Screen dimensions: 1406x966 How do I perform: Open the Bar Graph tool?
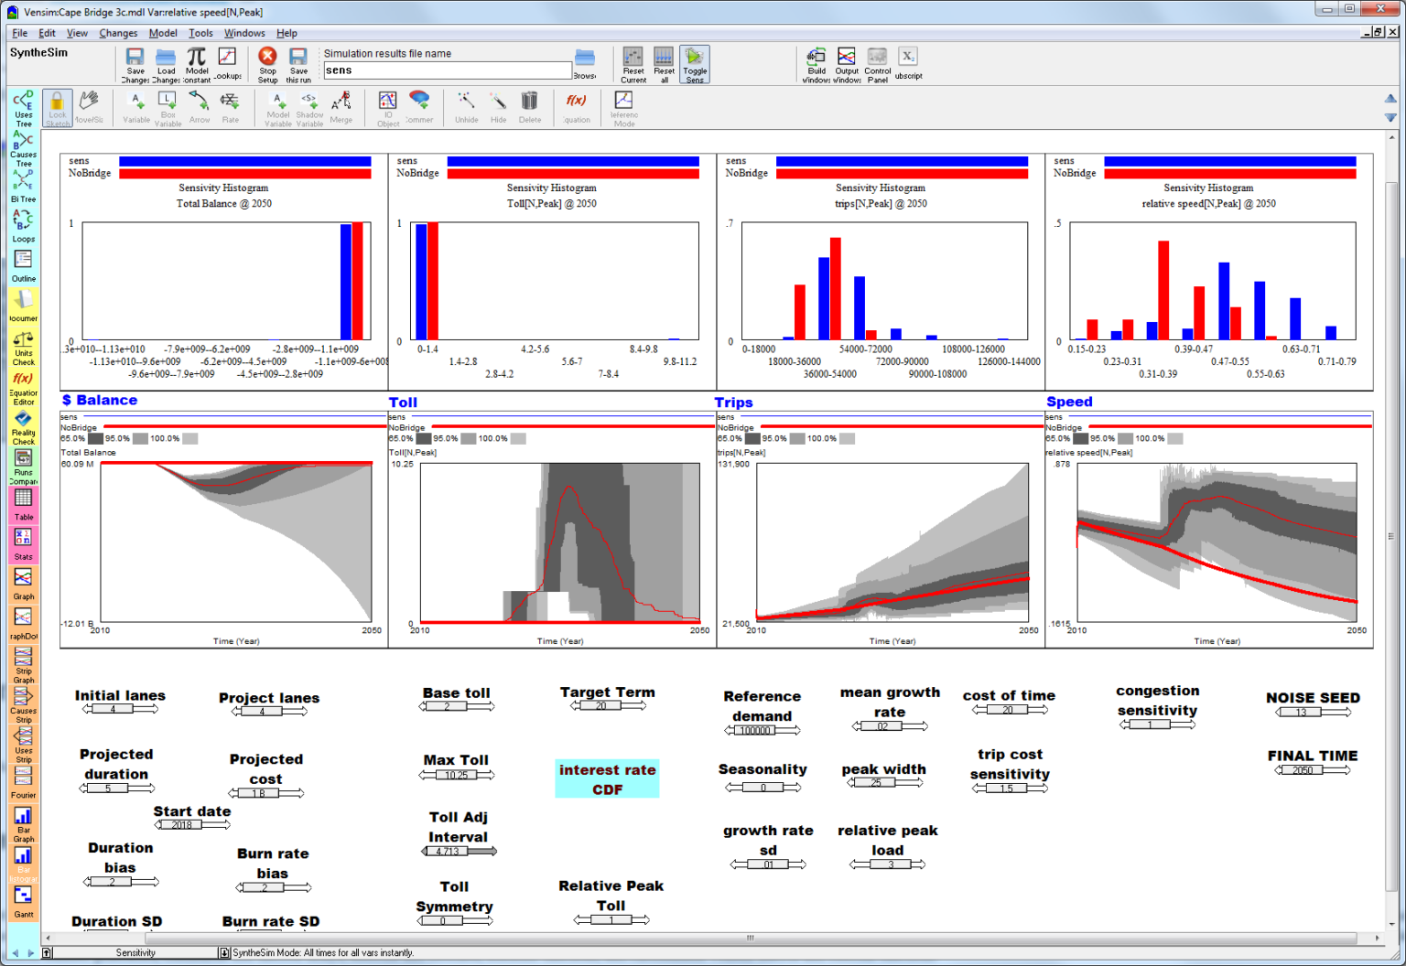[23, 824]
